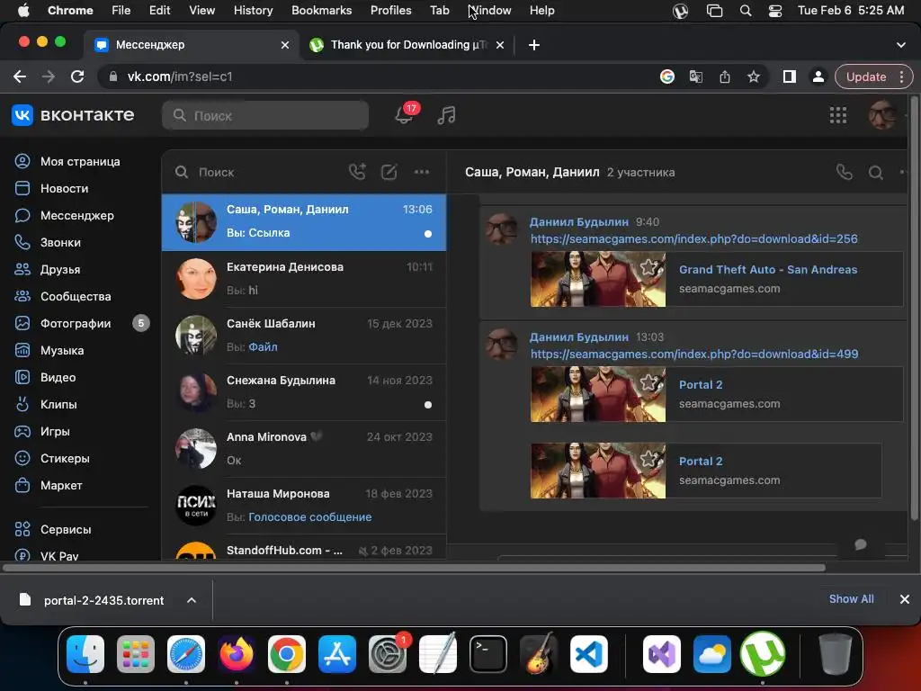Screen dimensions: 921x691
Task: Open chat with Санёк Шабалин
Action: [304, 335]
